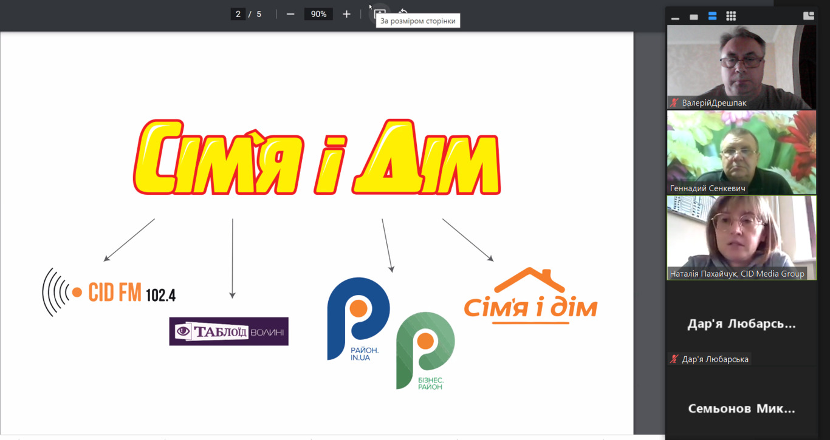Screen dimensions: 830x440
Task: Click the "Наталія Пахайчук, CID Media Group" label
Action: coord(737,274)
